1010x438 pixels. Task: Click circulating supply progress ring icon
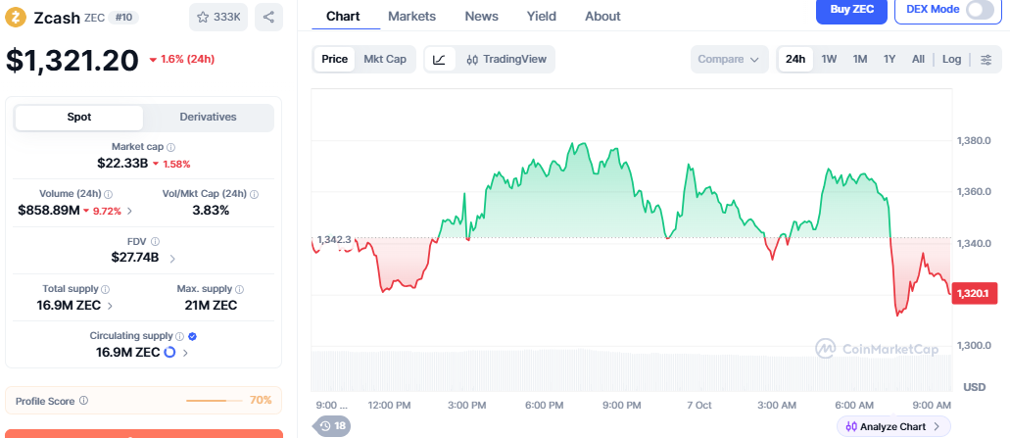click(x=170, y=353)
